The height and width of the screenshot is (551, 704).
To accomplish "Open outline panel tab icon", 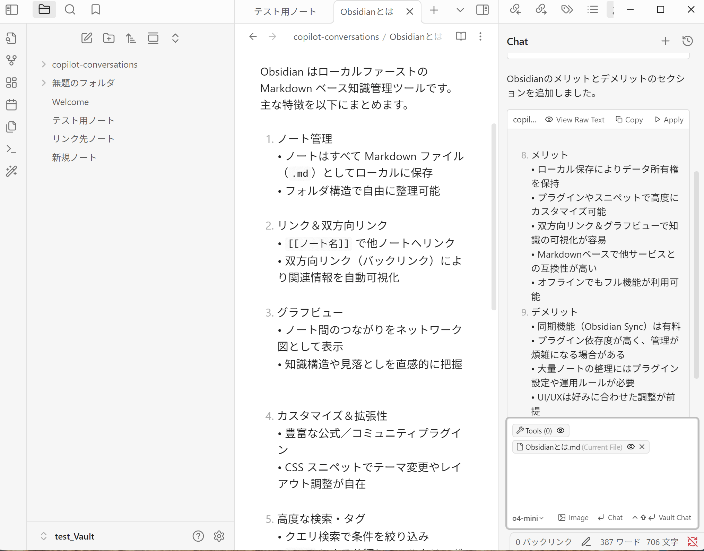I will 593,10.
